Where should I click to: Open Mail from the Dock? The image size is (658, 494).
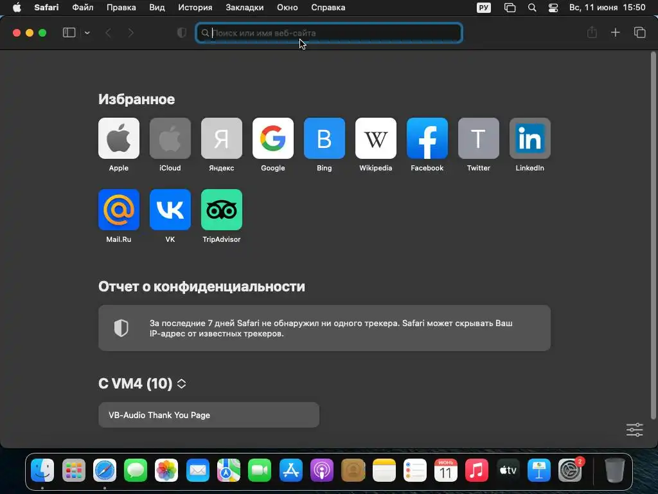pos(198,470)
